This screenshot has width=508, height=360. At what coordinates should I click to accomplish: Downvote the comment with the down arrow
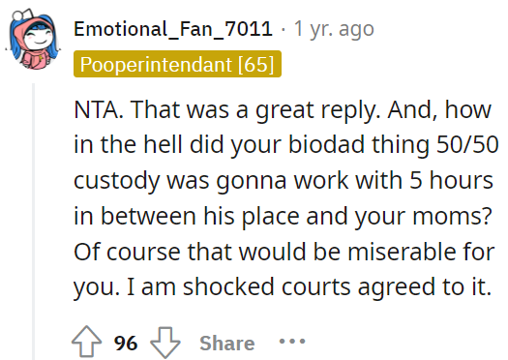click(165, 343)
